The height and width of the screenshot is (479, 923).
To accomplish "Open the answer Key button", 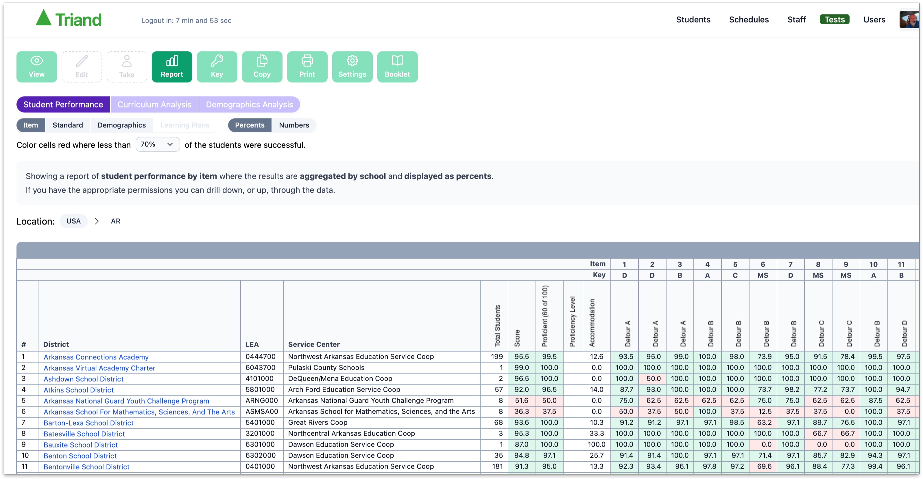I will 217,66.
